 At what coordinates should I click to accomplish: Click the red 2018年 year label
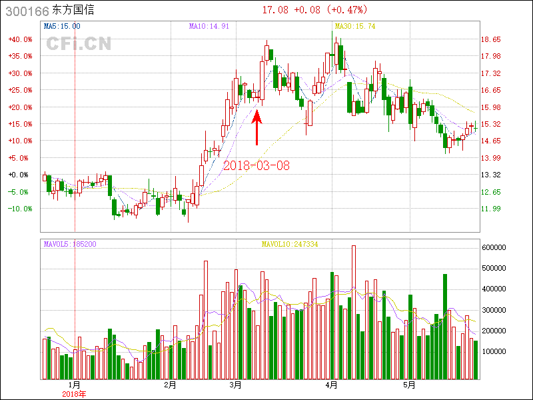coord(74,394)
